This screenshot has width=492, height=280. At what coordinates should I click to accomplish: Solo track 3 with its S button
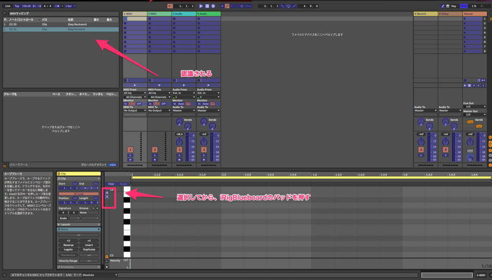point(179,155)
